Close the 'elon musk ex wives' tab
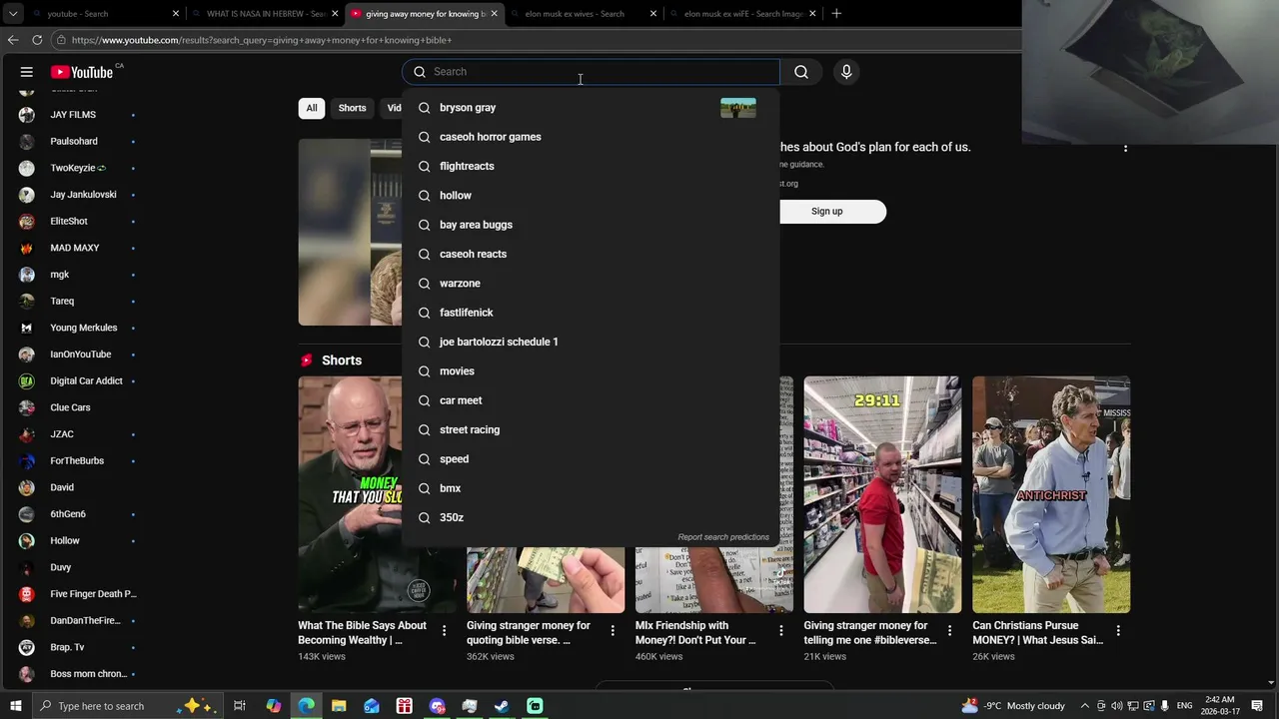 tap(653, 14)
